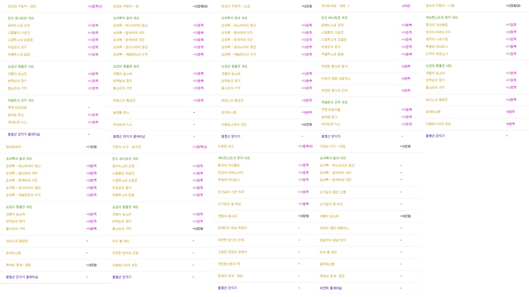Click the 예학의 나르시즘 item

tap(437, 39)
